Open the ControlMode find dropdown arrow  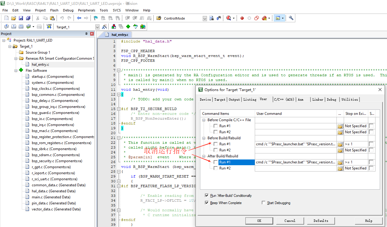click(205, 18)
